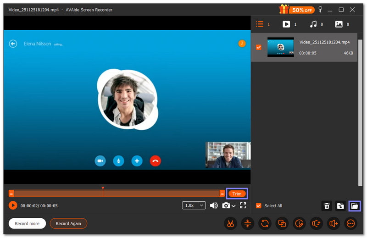Take a snapshot with camera icon
Viewport: 367px width, 238px height.
pos(226,205)
